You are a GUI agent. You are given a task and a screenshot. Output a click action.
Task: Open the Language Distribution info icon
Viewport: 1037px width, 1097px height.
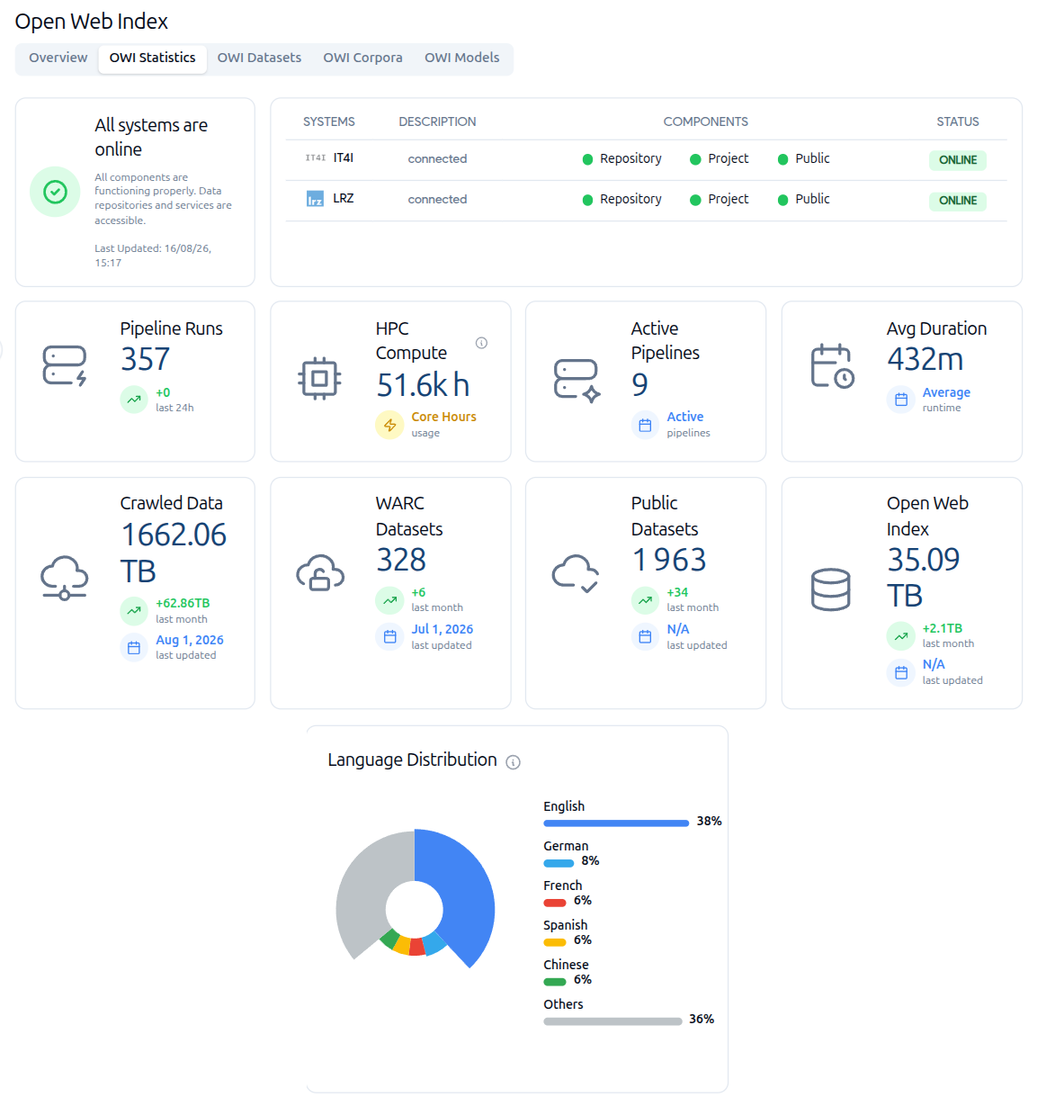pyautogui.click(x=513, y=762)
